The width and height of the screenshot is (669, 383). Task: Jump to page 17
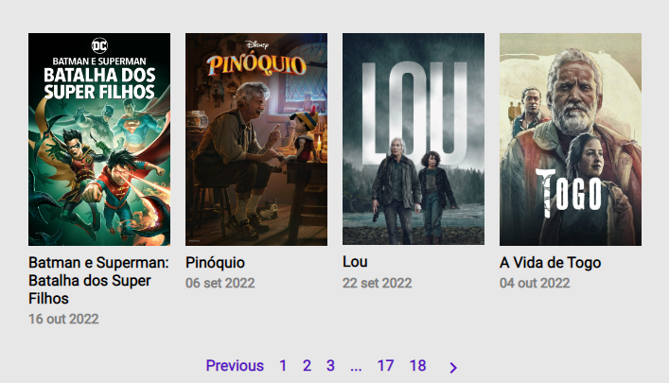click(385, 366)
